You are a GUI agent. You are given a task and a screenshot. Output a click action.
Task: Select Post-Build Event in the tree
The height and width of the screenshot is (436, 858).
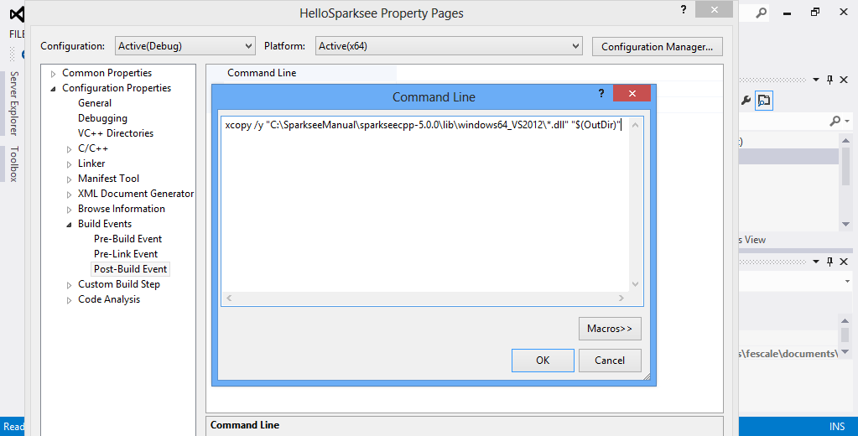[x=130, y=269]
